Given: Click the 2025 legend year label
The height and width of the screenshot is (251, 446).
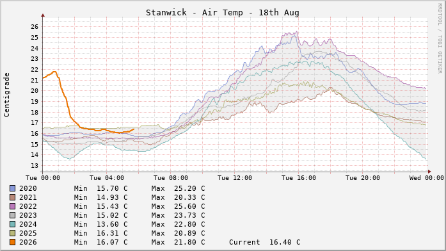Looking at the screenshot, I should click(x=28, y=233).
